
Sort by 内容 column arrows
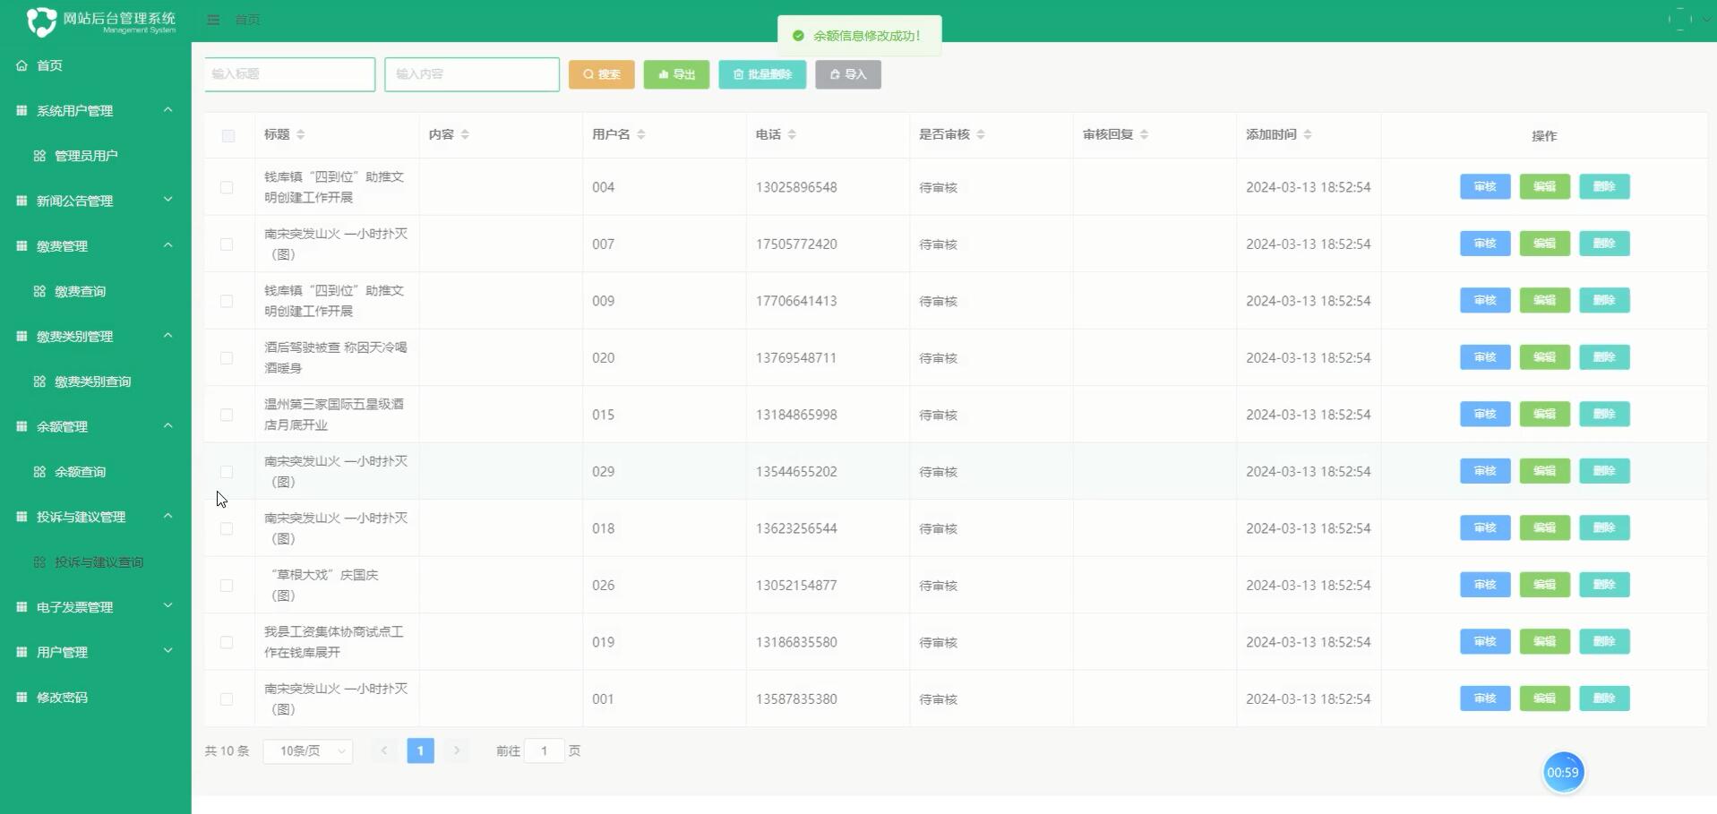tap(465, 134)
